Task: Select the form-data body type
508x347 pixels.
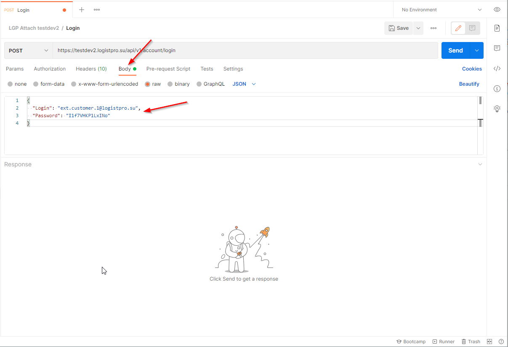Action: (49, 84)
